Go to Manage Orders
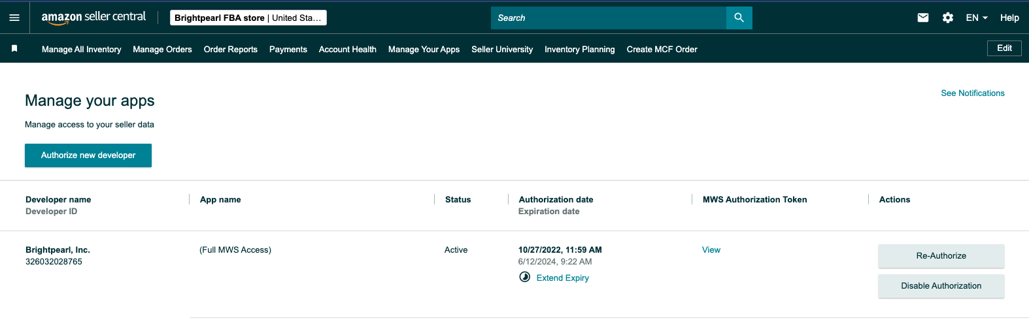This screenshot has height=320, width=1029. coord(162,50)
